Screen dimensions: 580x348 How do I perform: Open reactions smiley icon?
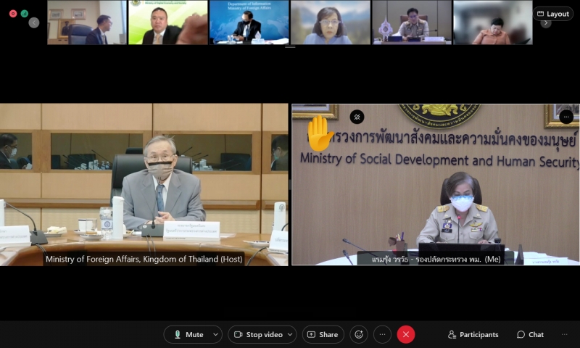coord(359,334)
